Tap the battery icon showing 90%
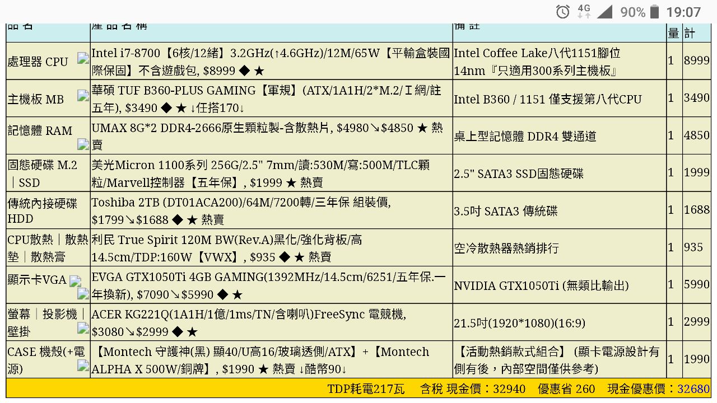717x403 pixels. tap(654, 12)
